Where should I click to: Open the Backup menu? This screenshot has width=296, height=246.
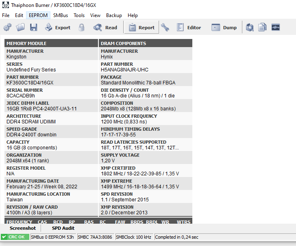coord(114,15)
